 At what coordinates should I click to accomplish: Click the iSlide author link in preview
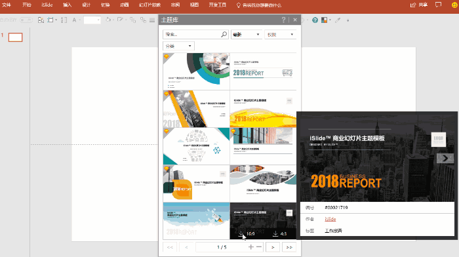click(x=330, y=219)
